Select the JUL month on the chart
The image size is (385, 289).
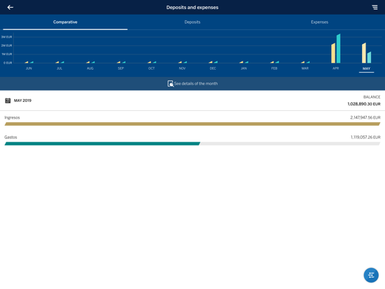[x=59, y=68]
